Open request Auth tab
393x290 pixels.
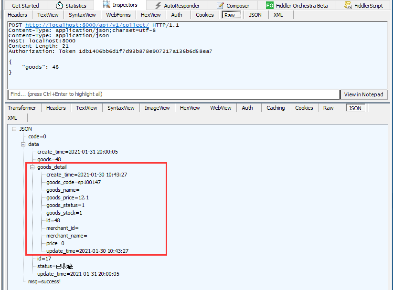(177, 15)
